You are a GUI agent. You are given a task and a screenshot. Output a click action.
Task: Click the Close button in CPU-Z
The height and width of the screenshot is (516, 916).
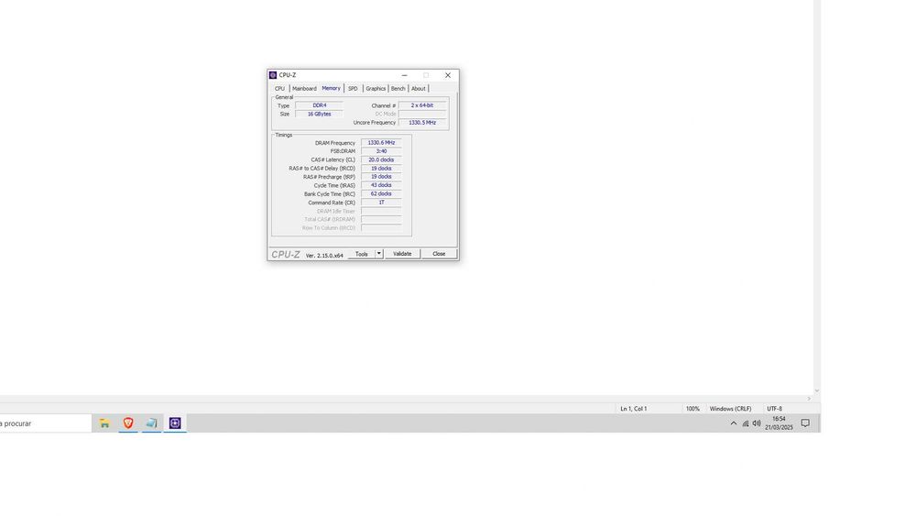[440, 254]
